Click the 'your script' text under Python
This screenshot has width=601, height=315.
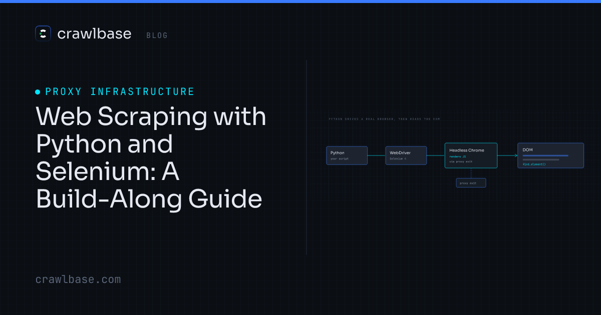click(340, 158)
